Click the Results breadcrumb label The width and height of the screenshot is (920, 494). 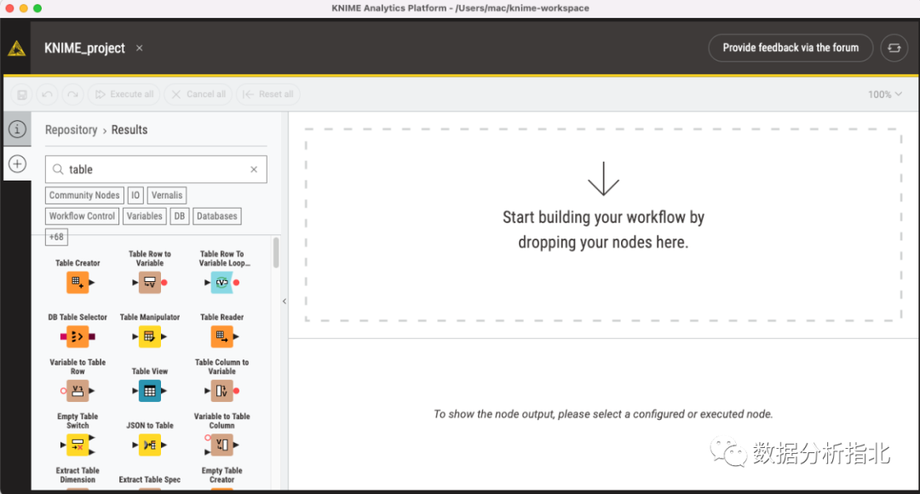(129, 129)
